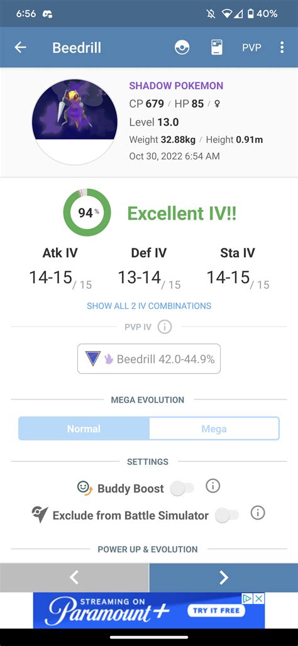Viewport: 298px width, 646px height.
Task: Show all 2 IV combinations
Action: (149, 306)
